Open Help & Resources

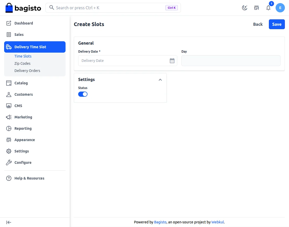(35, 178)
